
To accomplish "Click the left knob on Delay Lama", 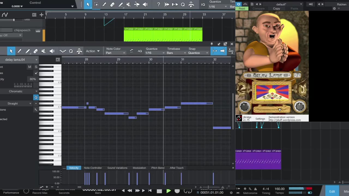I will 244,106.
